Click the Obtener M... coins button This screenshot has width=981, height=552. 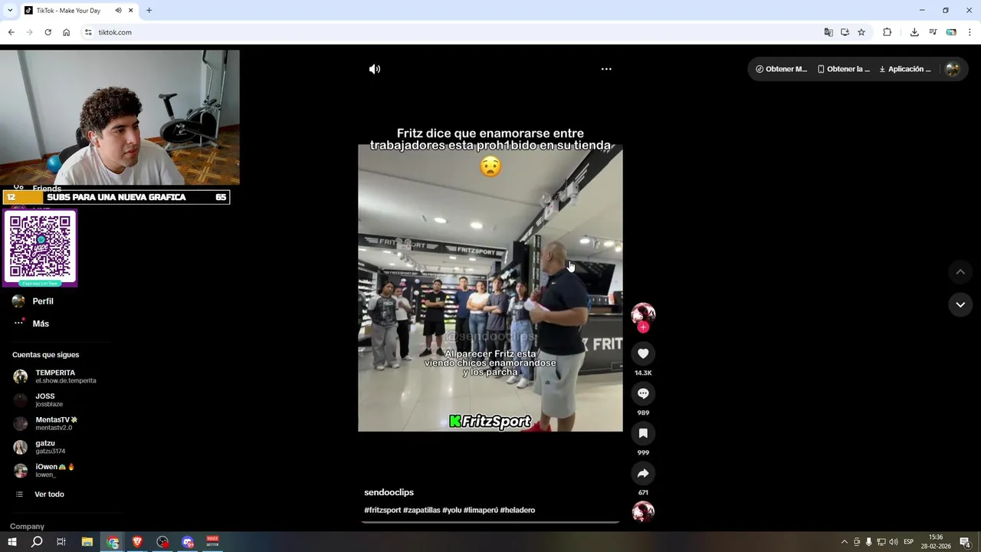[x=781, y=69]
